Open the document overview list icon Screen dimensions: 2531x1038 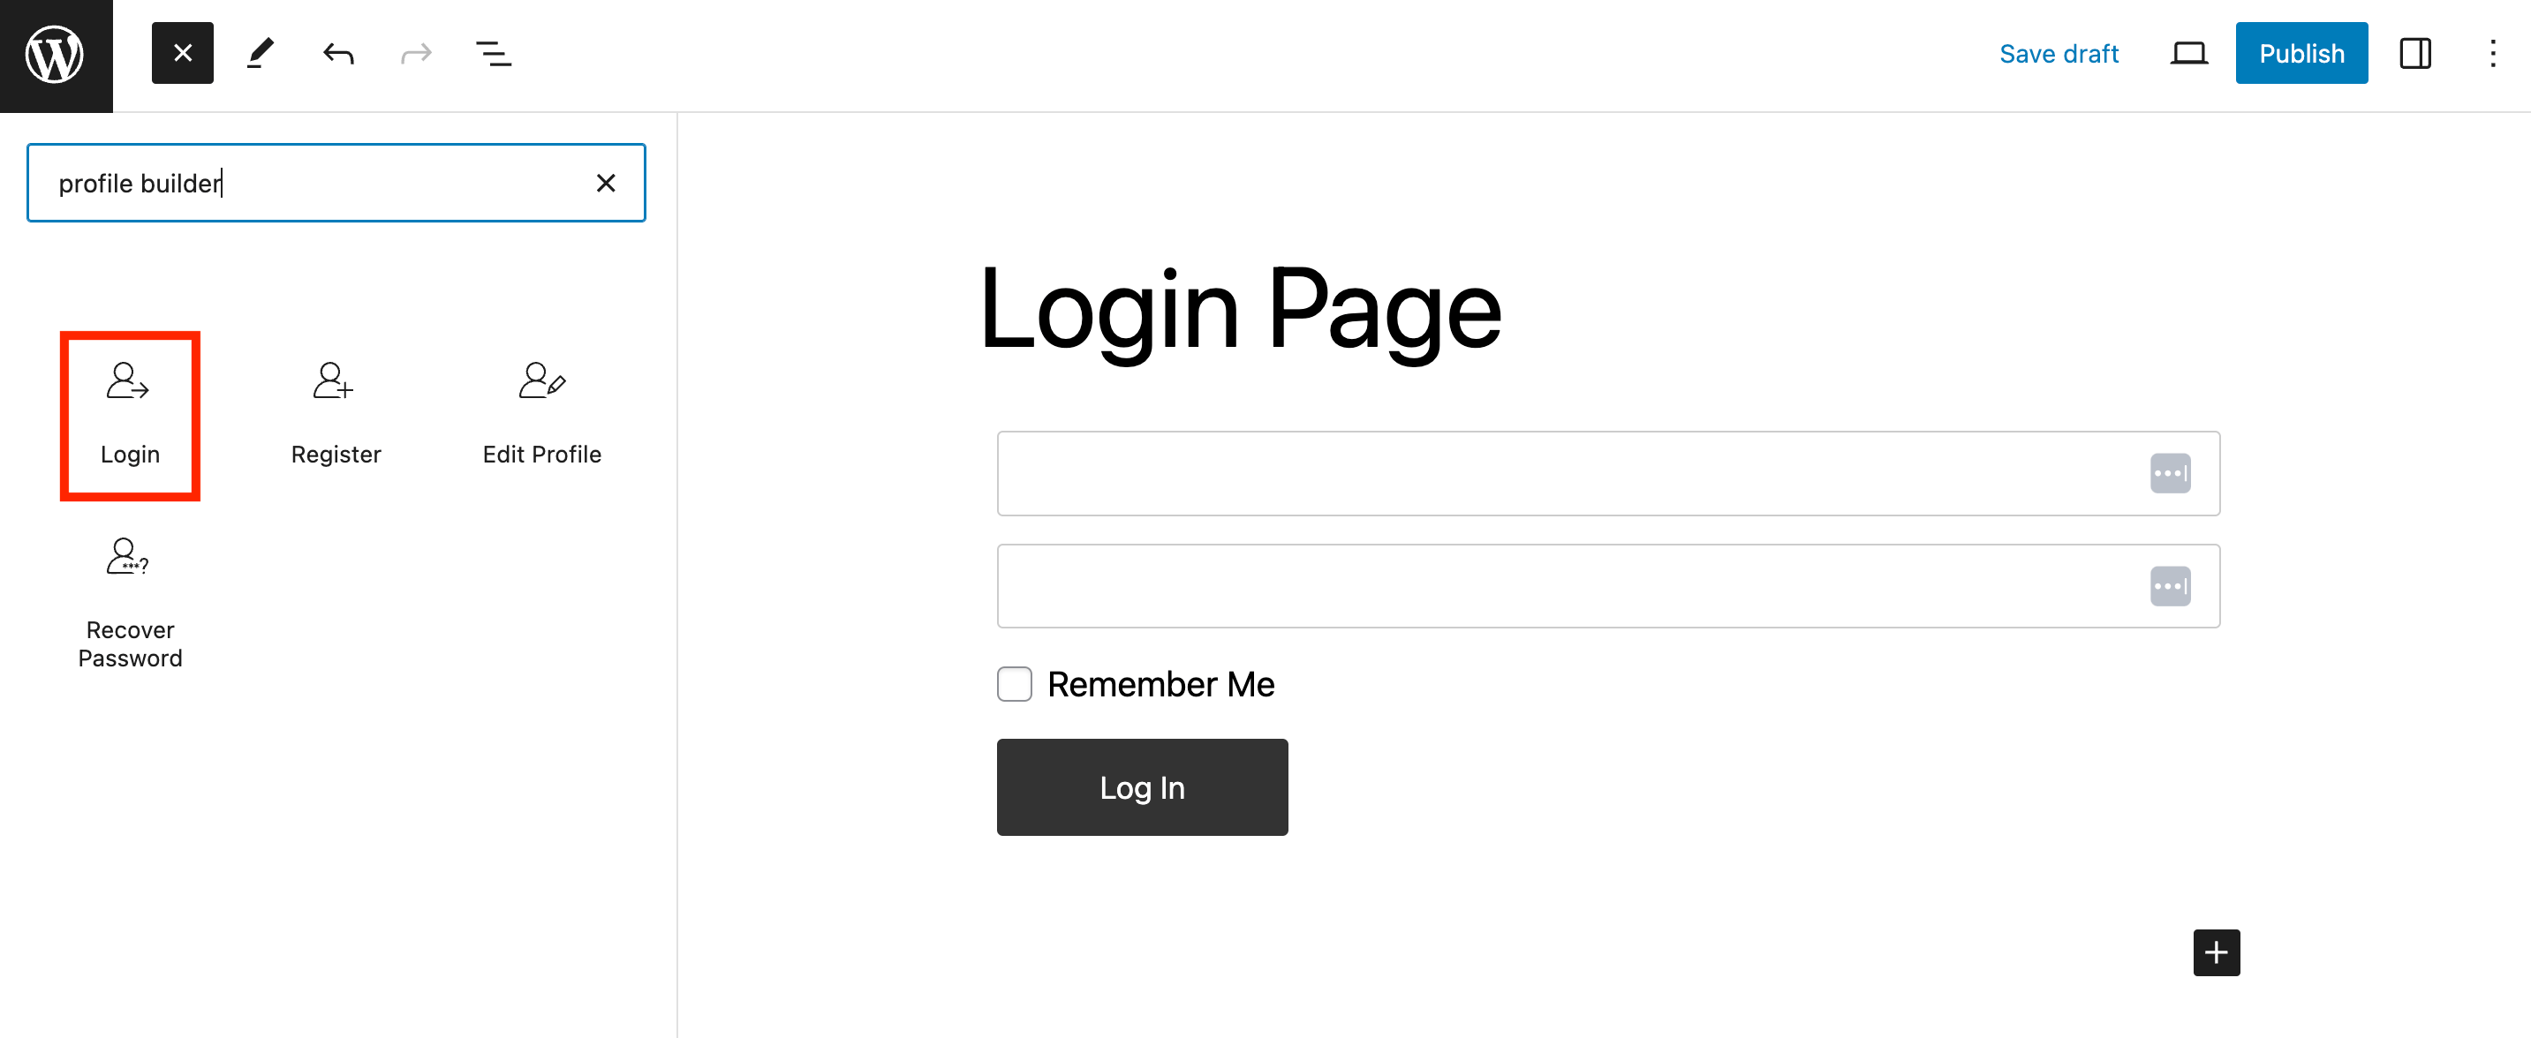pos(492,53)
